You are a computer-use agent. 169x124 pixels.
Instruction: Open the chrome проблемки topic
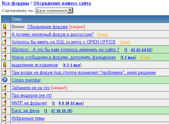point(84,73)
